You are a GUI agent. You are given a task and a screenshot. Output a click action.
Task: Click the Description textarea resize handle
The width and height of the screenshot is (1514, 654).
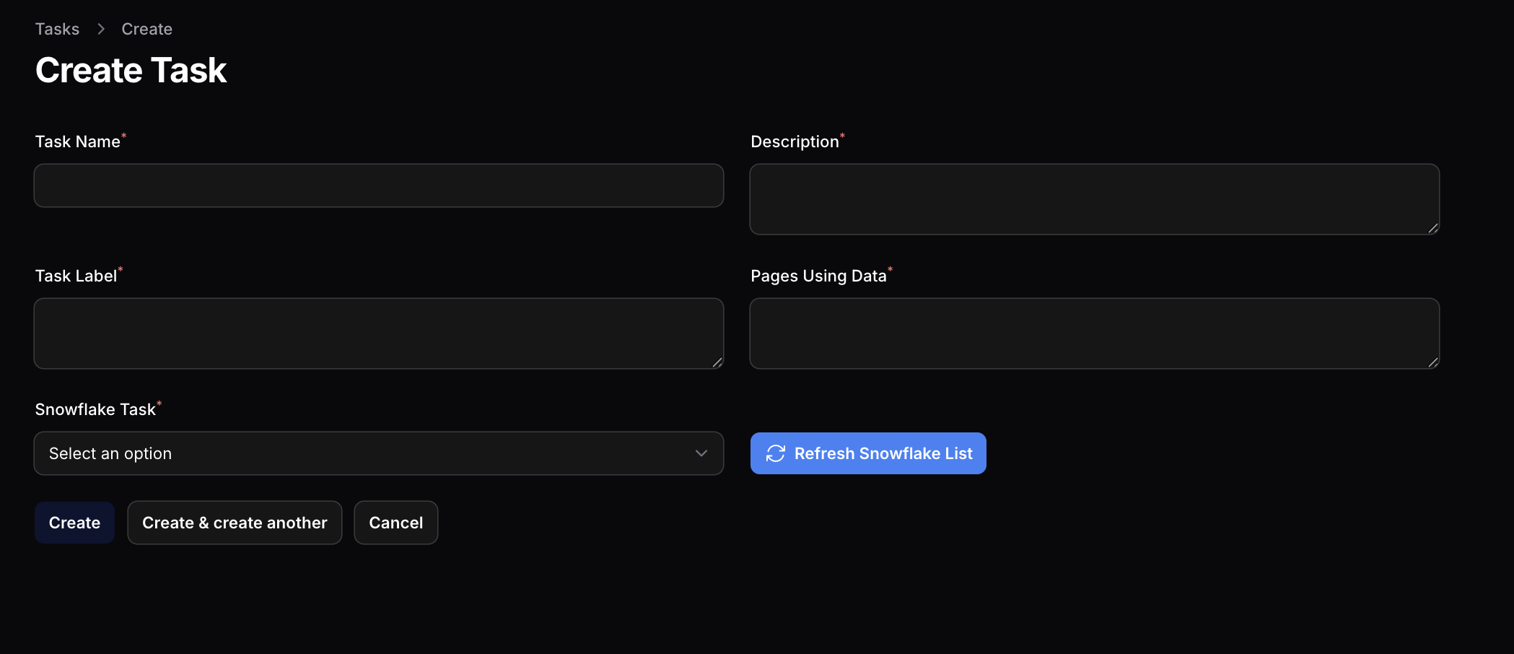click(x=1433, y=229)
